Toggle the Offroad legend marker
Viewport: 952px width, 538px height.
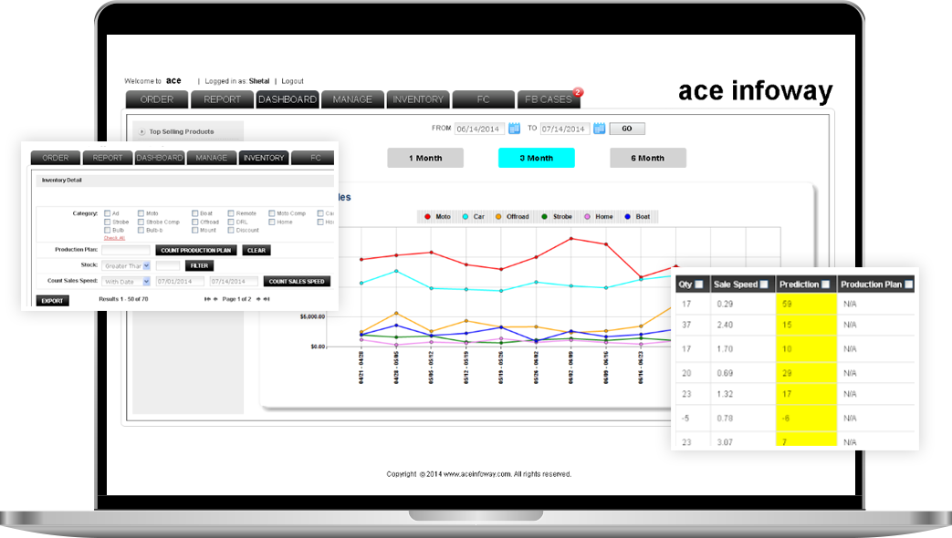[x=498, y=216]
